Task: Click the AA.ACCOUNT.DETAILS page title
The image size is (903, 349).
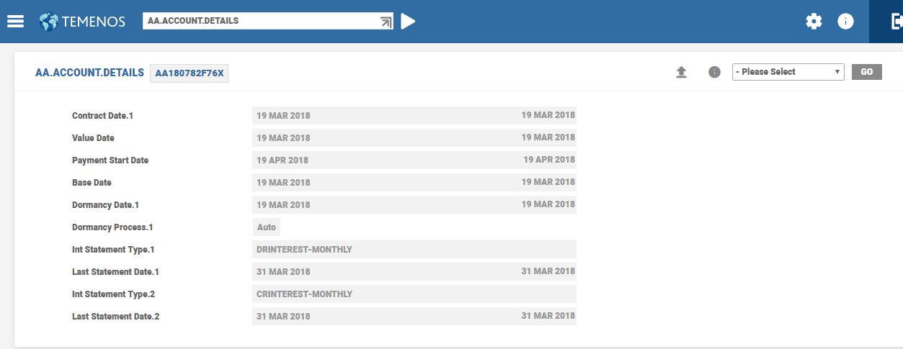Action: tap(89, 73)
